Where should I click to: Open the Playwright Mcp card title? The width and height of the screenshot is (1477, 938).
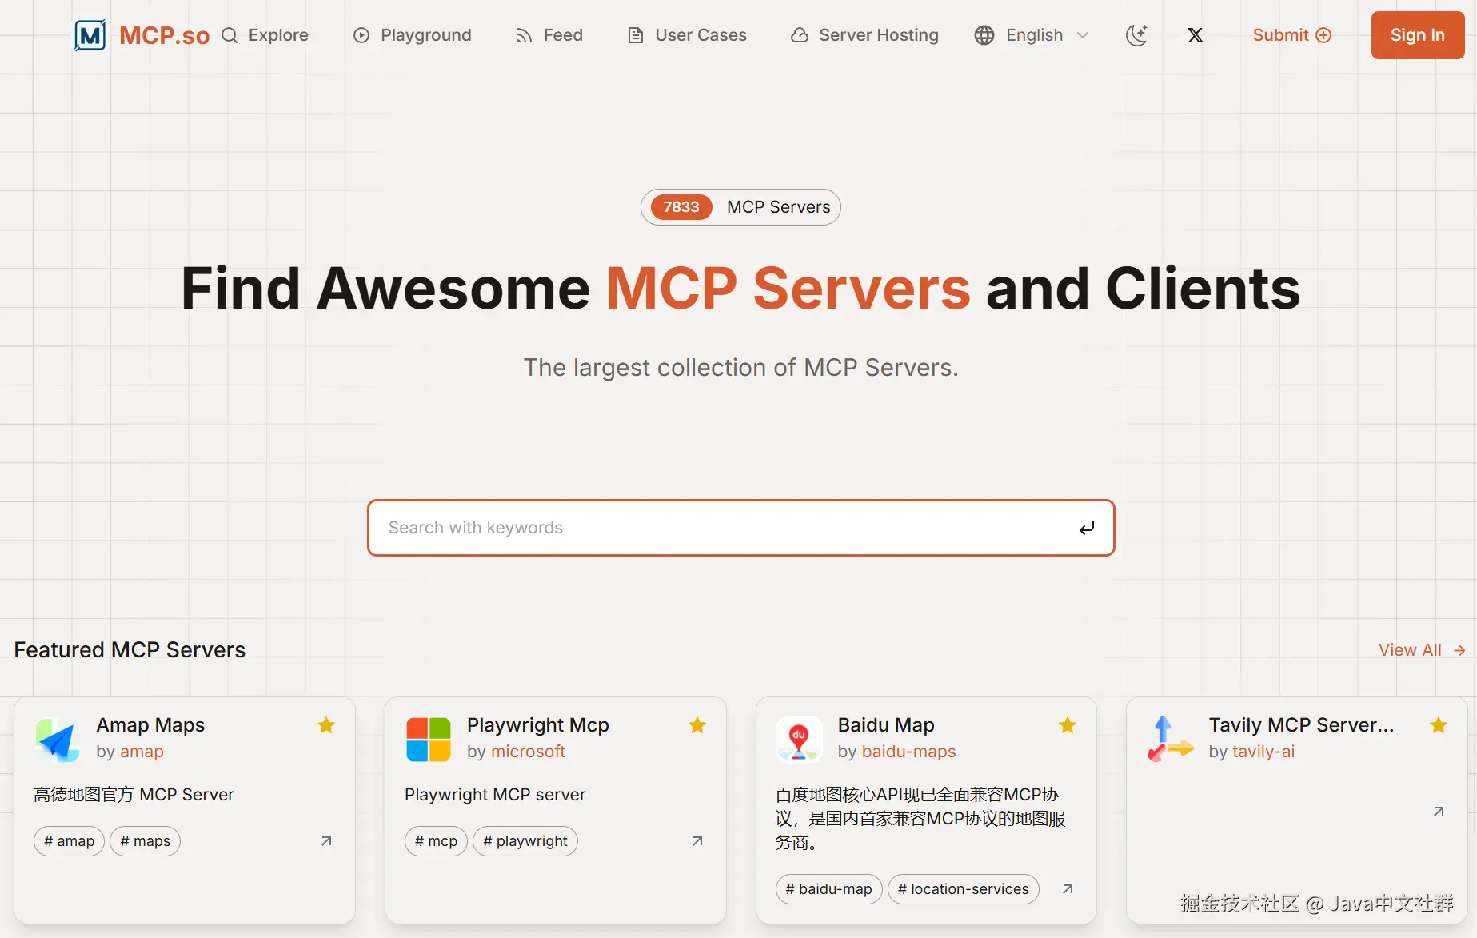click(x=538, y=725)
